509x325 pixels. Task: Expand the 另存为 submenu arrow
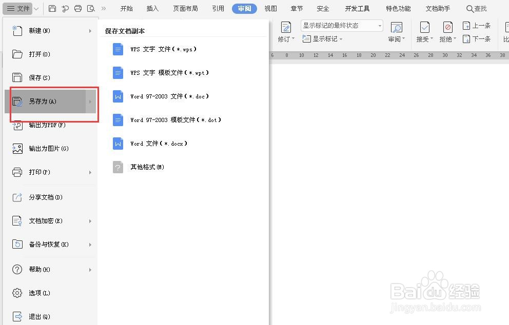(90, 102)
